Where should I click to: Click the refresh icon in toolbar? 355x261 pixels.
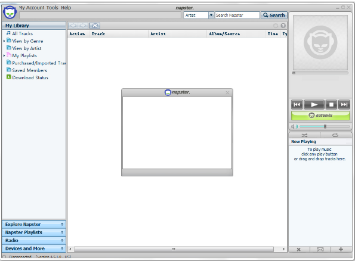pos(275,26)
